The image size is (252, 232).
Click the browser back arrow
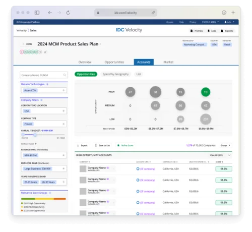[x=50, y=13]
